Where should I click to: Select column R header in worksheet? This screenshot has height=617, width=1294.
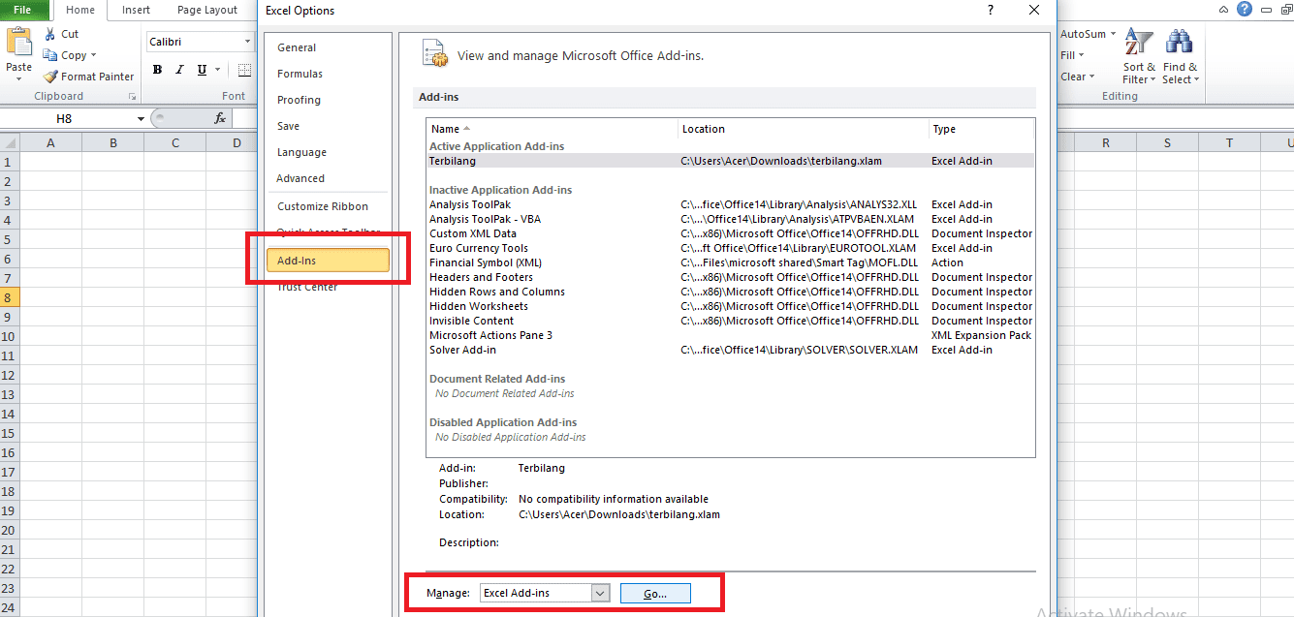[x=1105, y=143]
